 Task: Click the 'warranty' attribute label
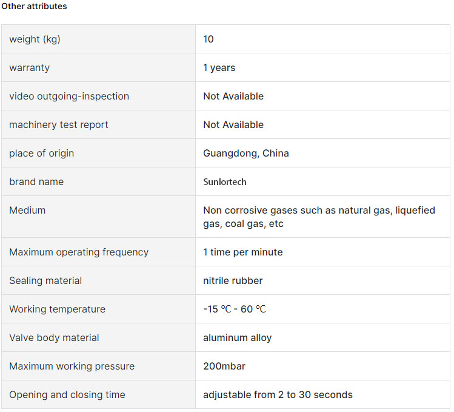(29, 67)
